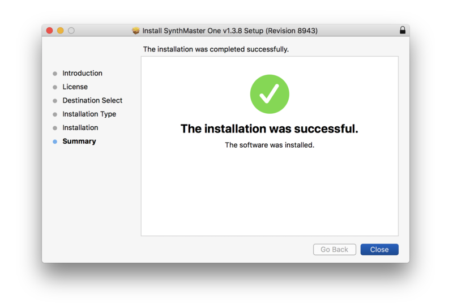Click the green success checkmark icon

point(270,94)
